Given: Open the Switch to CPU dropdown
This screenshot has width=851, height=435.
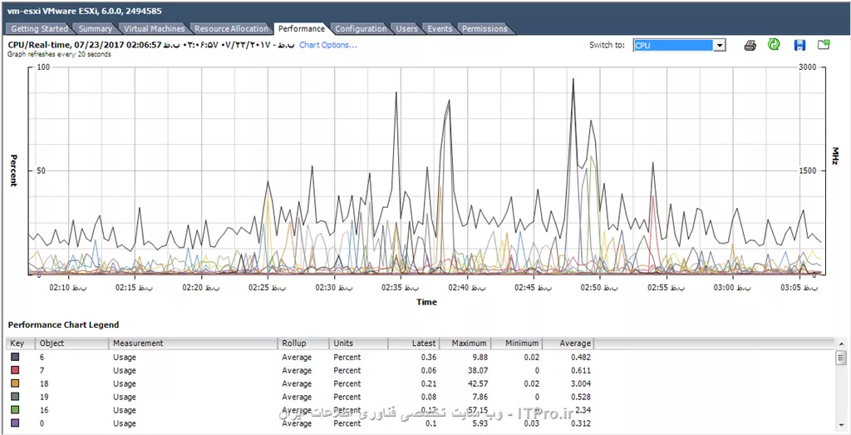Looking at the screenshot, I should 720,46.
